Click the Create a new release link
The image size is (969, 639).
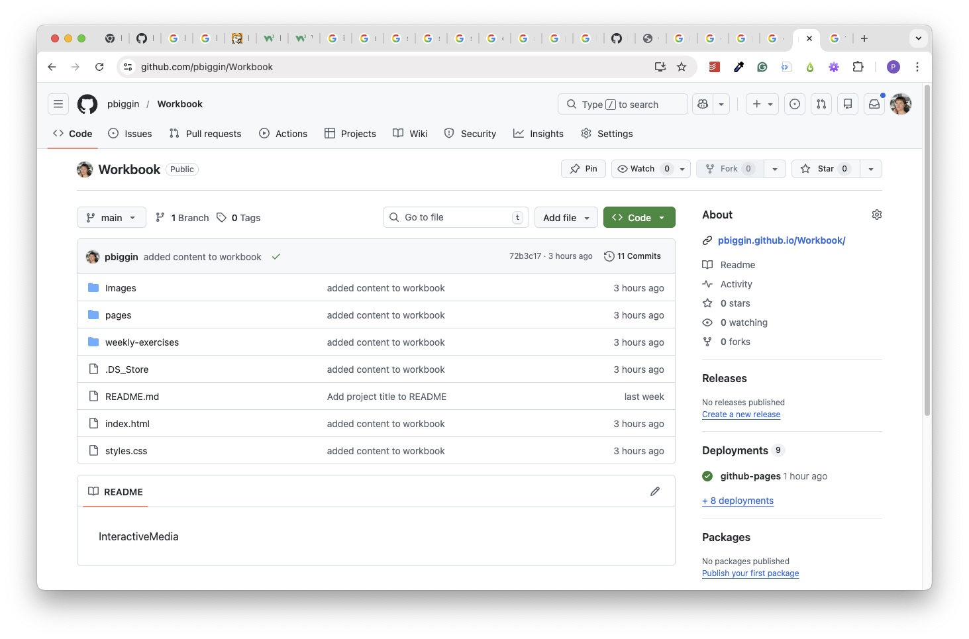741,415
